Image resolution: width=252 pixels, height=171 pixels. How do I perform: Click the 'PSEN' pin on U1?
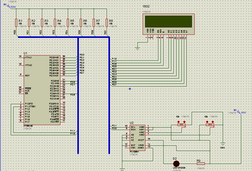click(x=28, y=88)
